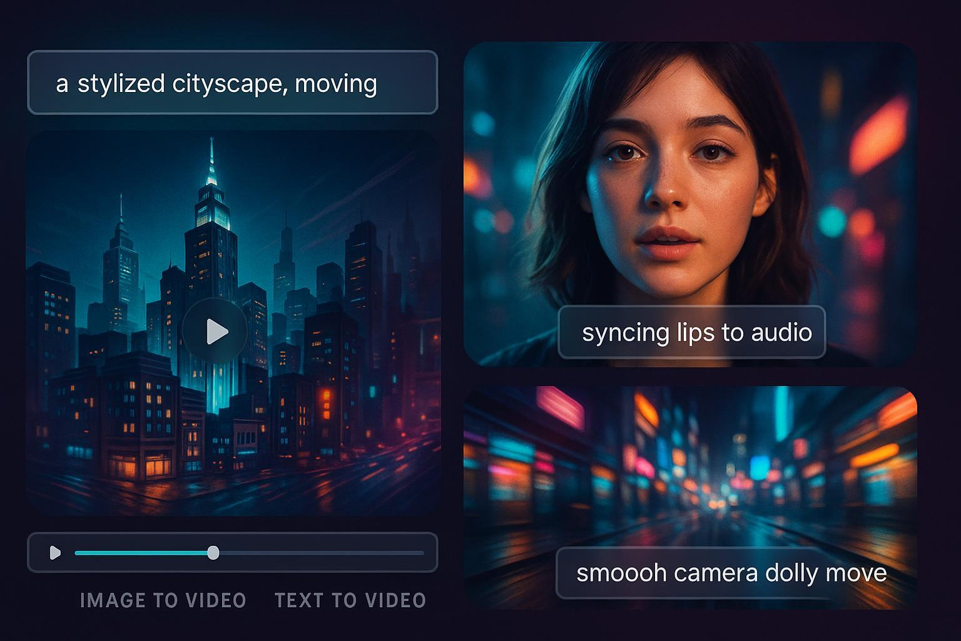The image size is (961, 641).
Task: Click the prompt box border outline
Action: (231, 53)
